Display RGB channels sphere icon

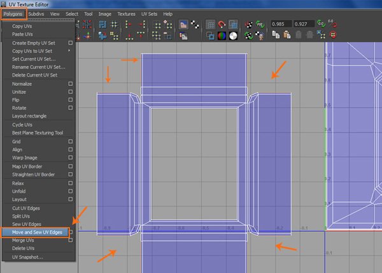coord(222,36)
